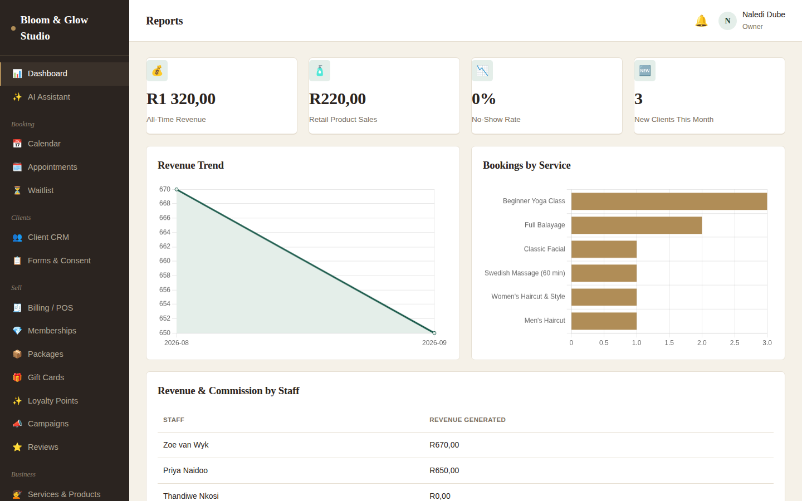Open Client CRM section
The image size is (802, 501).
click(65, 237)
